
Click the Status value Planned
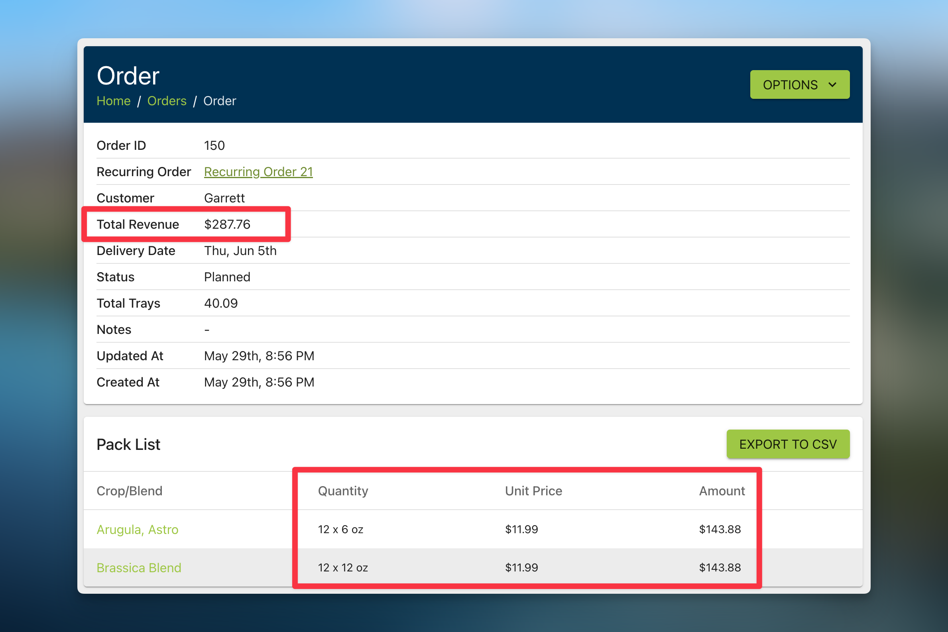tap(227, 277)
